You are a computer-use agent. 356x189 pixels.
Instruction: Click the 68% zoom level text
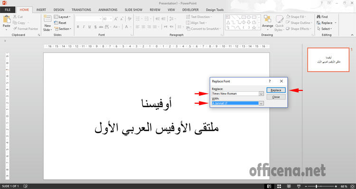tap(344, 186)
